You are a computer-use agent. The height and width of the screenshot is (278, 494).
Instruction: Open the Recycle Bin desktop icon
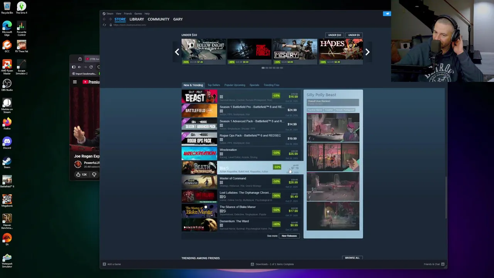pyautogui.click(x=7, y=8)
